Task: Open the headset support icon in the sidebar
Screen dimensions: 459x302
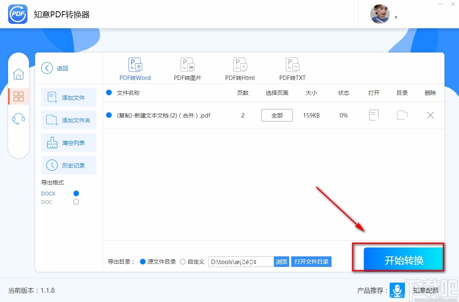Action: tap(19, 118)
